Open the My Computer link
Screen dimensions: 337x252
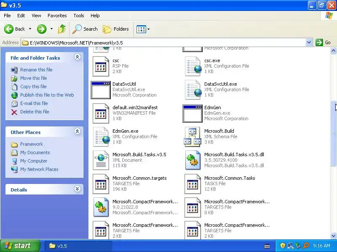coord(34,161)
